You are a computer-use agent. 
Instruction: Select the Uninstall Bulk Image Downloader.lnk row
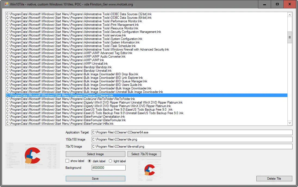tap(147, 92)
